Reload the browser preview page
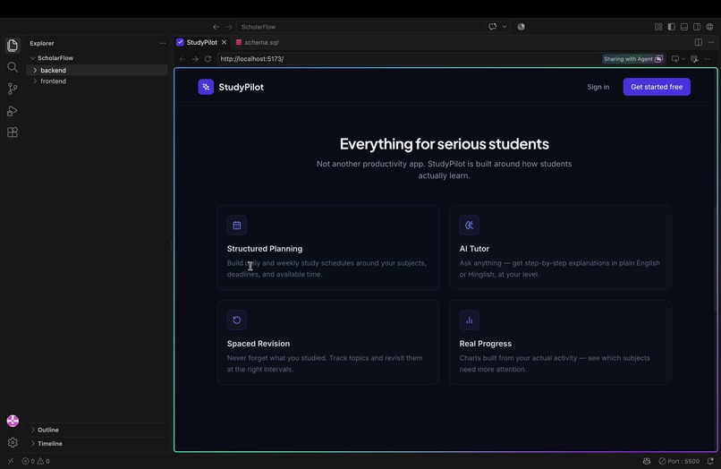 click(208, 59)
